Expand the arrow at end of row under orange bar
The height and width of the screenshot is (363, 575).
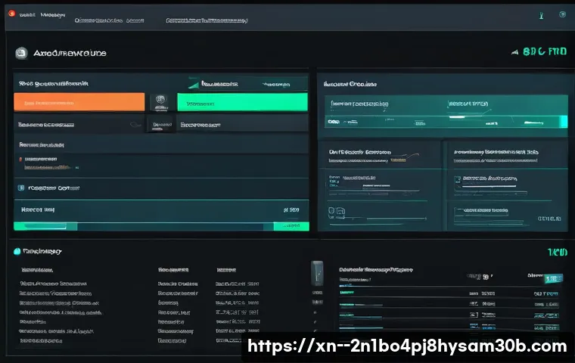pos(135,123)
